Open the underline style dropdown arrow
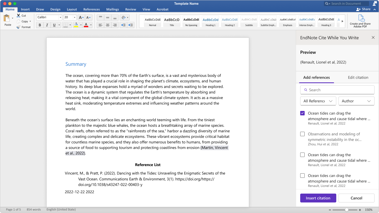Viewport: 379px width, 213px height. pos(59,25)
